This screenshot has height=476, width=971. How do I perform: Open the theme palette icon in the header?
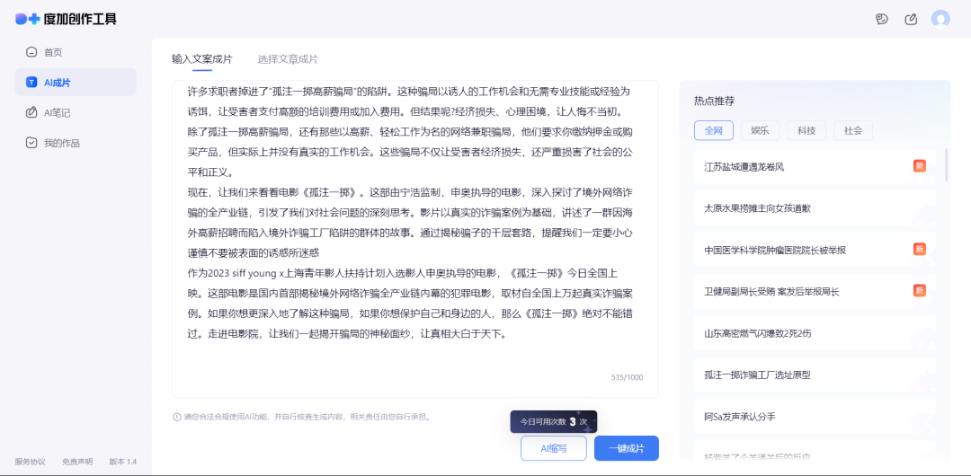(882, 19)
